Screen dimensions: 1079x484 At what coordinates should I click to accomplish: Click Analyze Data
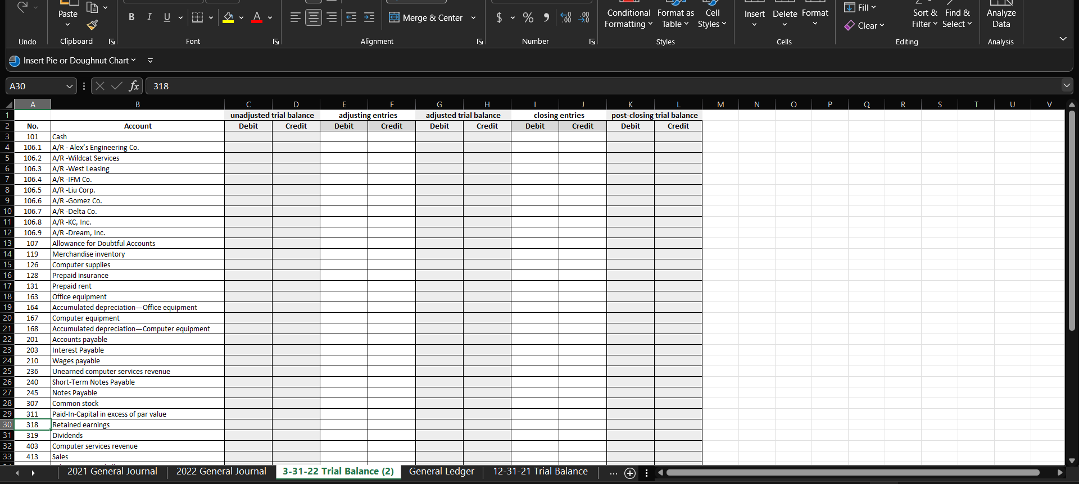pos(1001,15)
